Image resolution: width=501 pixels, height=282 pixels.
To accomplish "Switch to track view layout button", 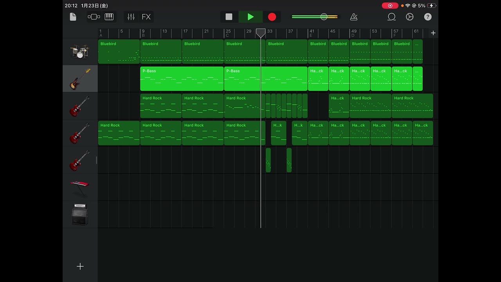I will point(94,17).
